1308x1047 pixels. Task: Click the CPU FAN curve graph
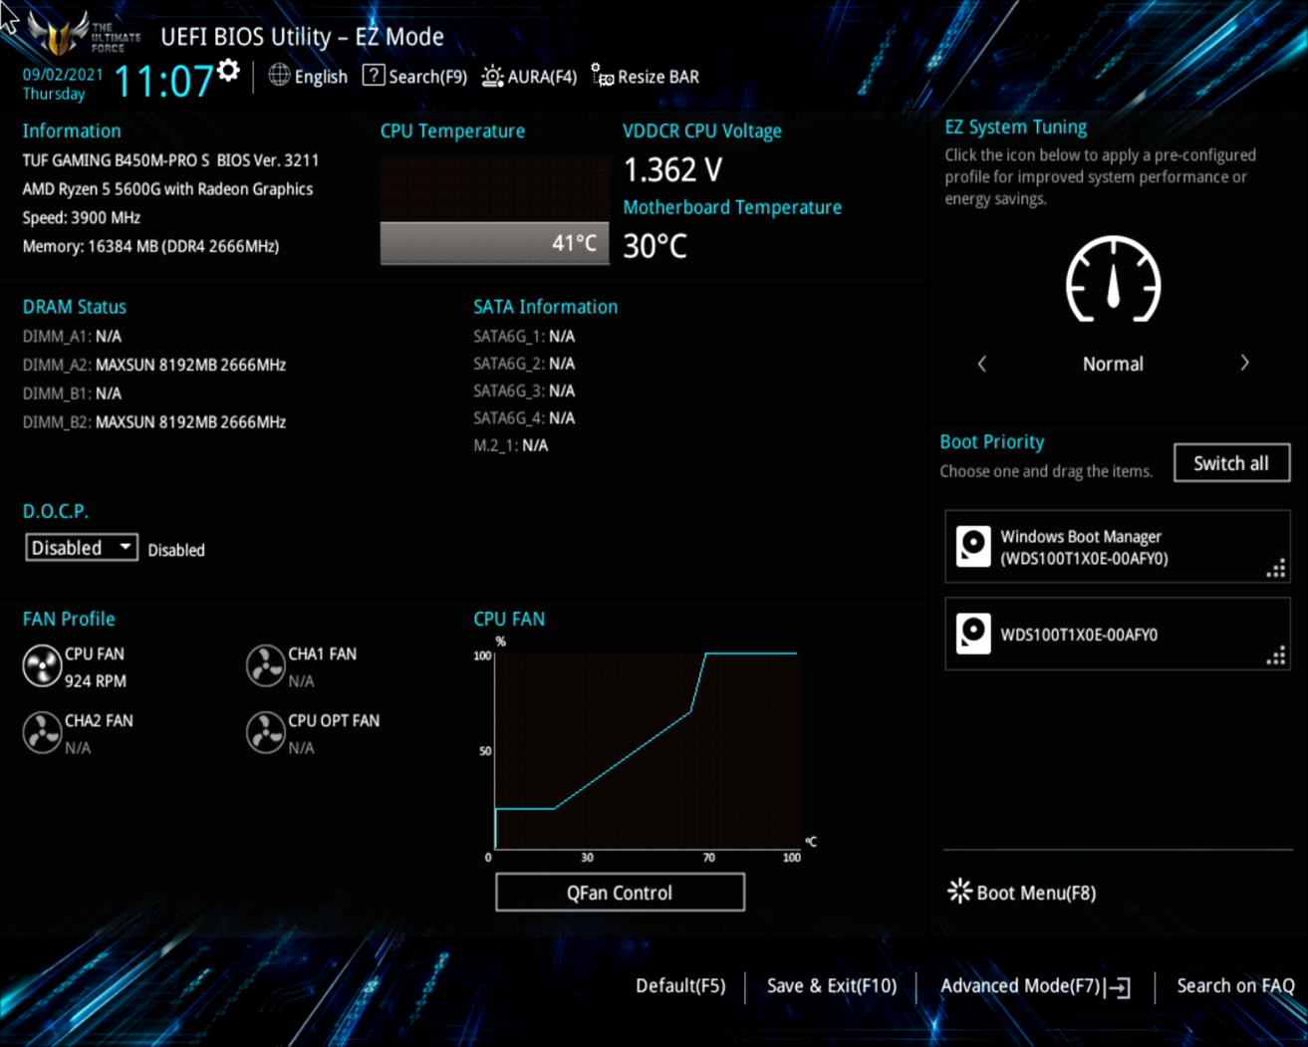[648, 751]
